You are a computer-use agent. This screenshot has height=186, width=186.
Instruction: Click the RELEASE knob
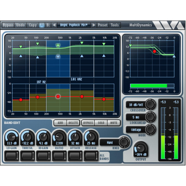[91, 137]
